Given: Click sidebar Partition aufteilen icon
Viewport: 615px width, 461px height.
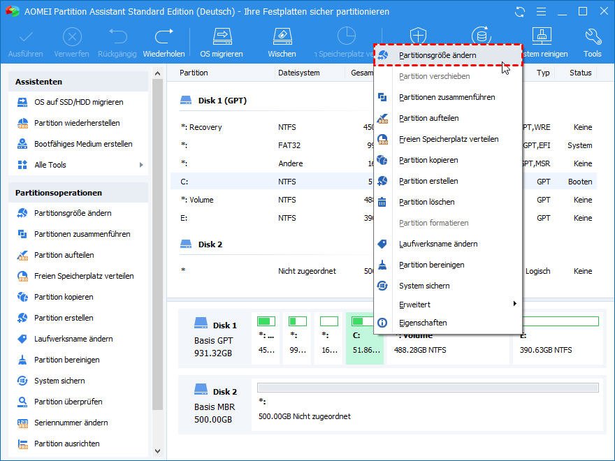Looking at the screenshot, I should click(22, 255).
